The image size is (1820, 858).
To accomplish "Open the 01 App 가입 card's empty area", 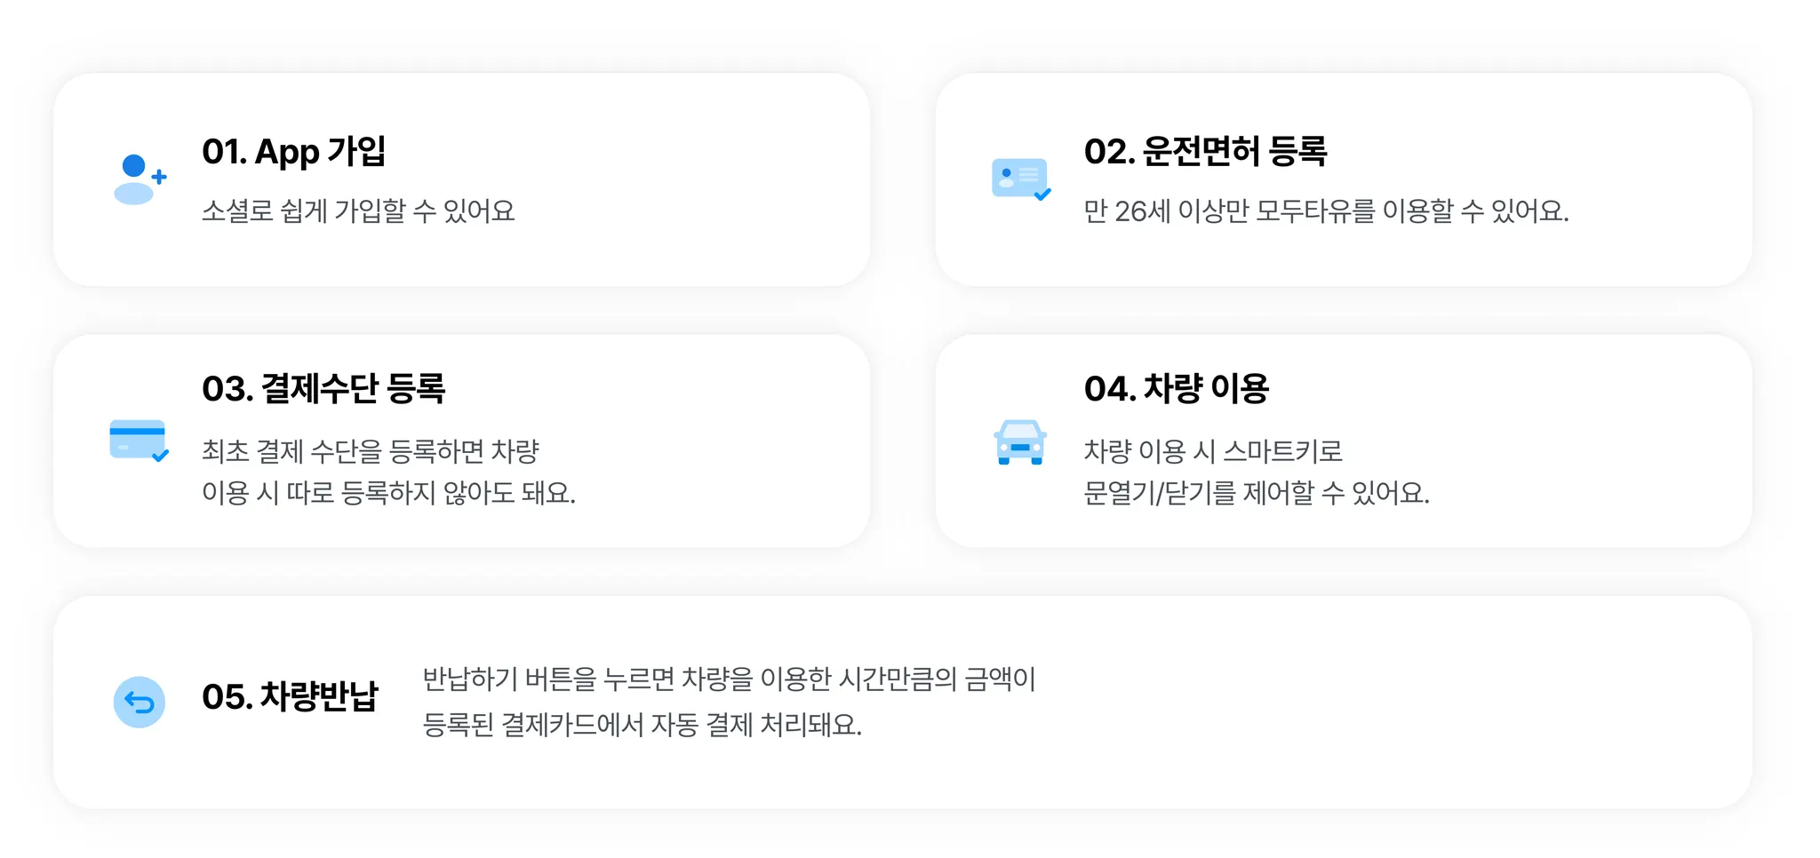I will pyautogui.click(x=693, y=179).
